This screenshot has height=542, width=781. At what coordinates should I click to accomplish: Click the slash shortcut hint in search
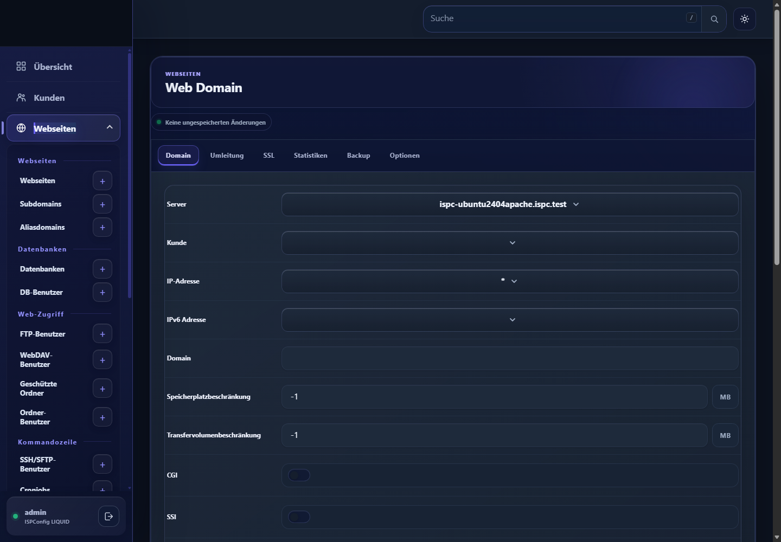click(x=691, y=18)
